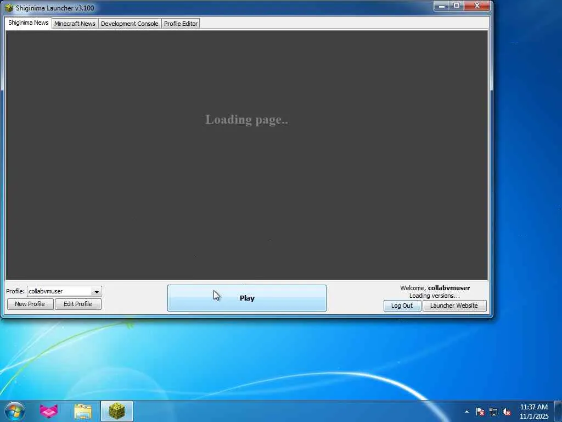Image resolution: width=562 pixels, height=422 pixels.
Task: Click the 'Welcome, collabvmuser' text
Action: click(x=435, y=288)
